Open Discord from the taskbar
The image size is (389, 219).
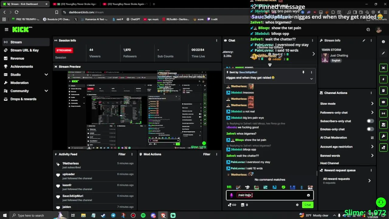153,215
